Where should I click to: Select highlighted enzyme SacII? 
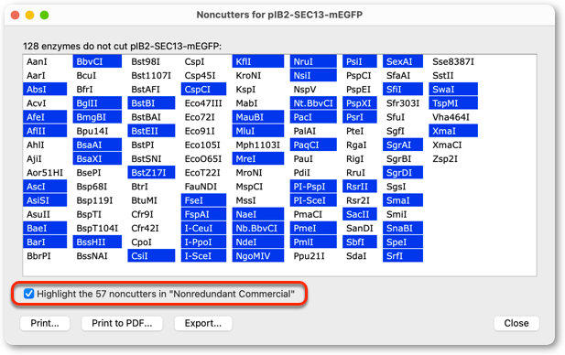360,214
